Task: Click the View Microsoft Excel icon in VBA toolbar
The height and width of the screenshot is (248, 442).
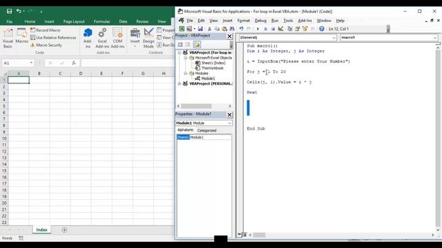Action: point(182,29)
